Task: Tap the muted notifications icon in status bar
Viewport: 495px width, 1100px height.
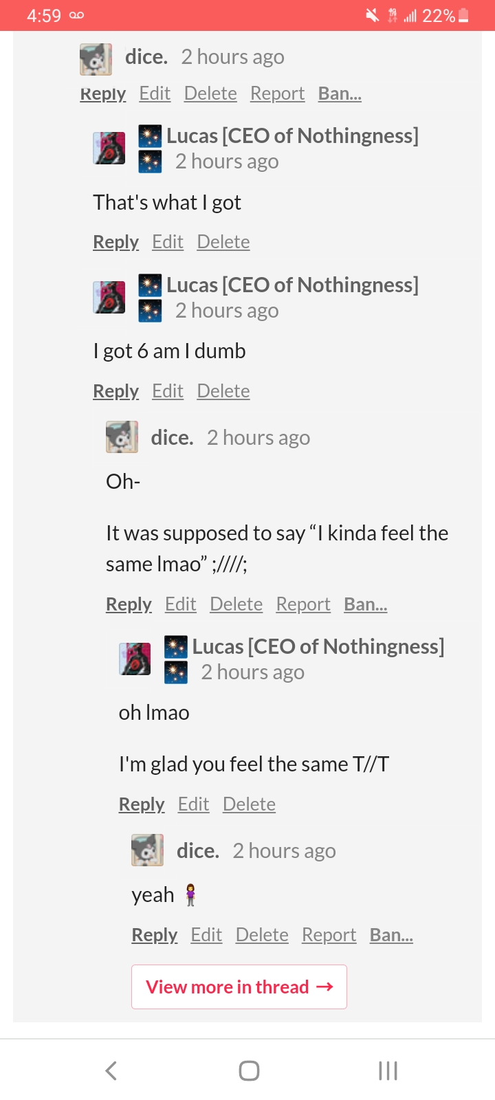Action: point(372,15)
